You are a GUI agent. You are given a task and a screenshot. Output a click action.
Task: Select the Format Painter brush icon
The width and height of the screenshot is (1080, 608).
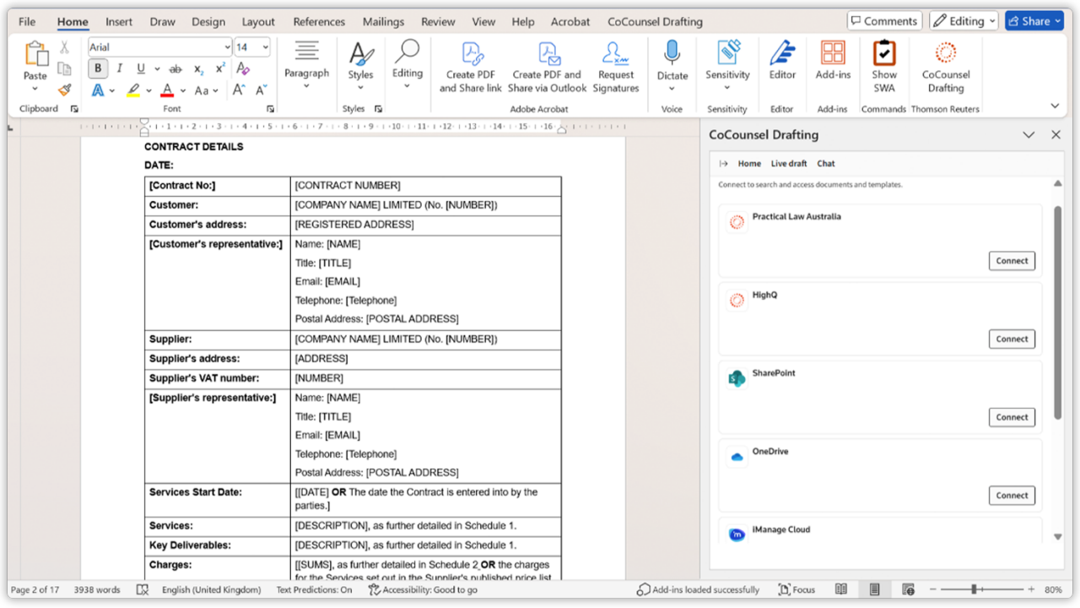64,90
